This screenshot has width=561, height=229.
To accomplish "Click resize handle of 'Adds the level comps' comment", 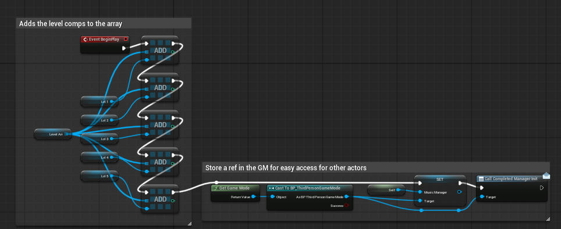I will (189, 224).
